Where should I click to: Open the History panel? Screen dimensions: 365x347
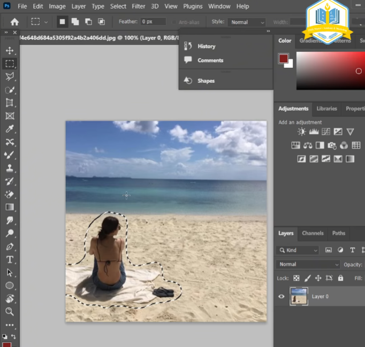coord(206,47)
